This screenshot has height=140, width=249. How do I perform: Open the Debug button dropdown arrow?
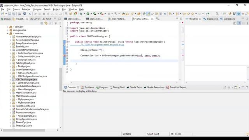84,14
